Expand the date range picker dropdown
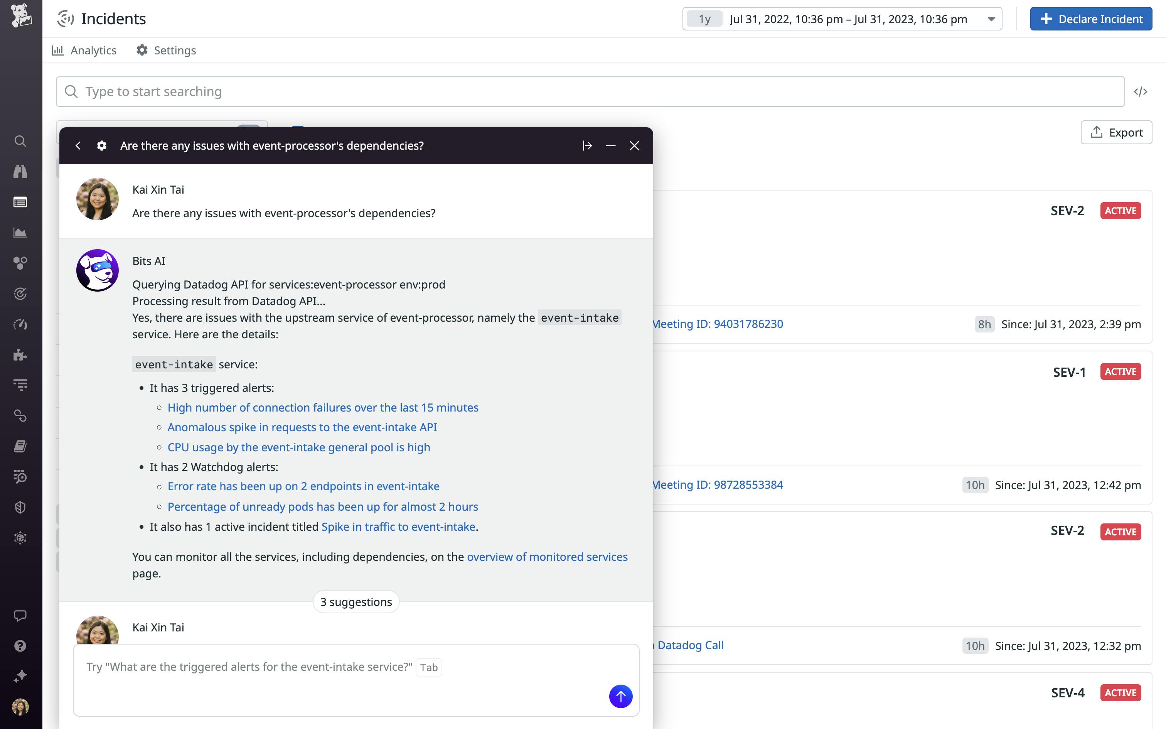Screen dimensions: 1166x729 pyautogui.click(x=991, y=19)
